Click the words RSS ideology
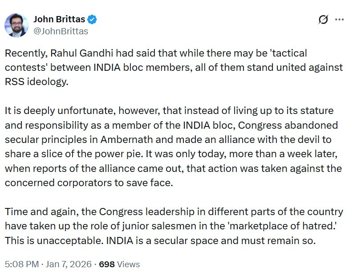The height and width of the screenshot is (273, 353). coord(37,82)
